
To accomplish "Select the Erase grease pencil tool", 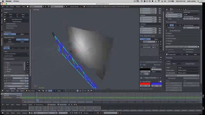I will [22, 15].
